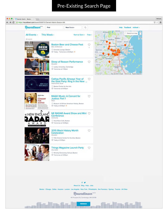Favorite MAAH Music concert heart icon
The height and width of the screenshot is (214, 168).
pos(89,96)
